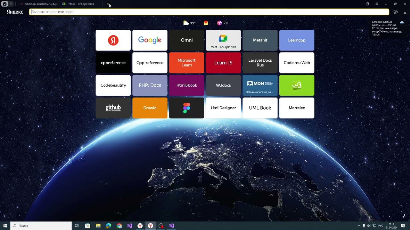Expand the tab counter dropdown arrow
Screen dimensions: 410x230
(x=11, y=4)
